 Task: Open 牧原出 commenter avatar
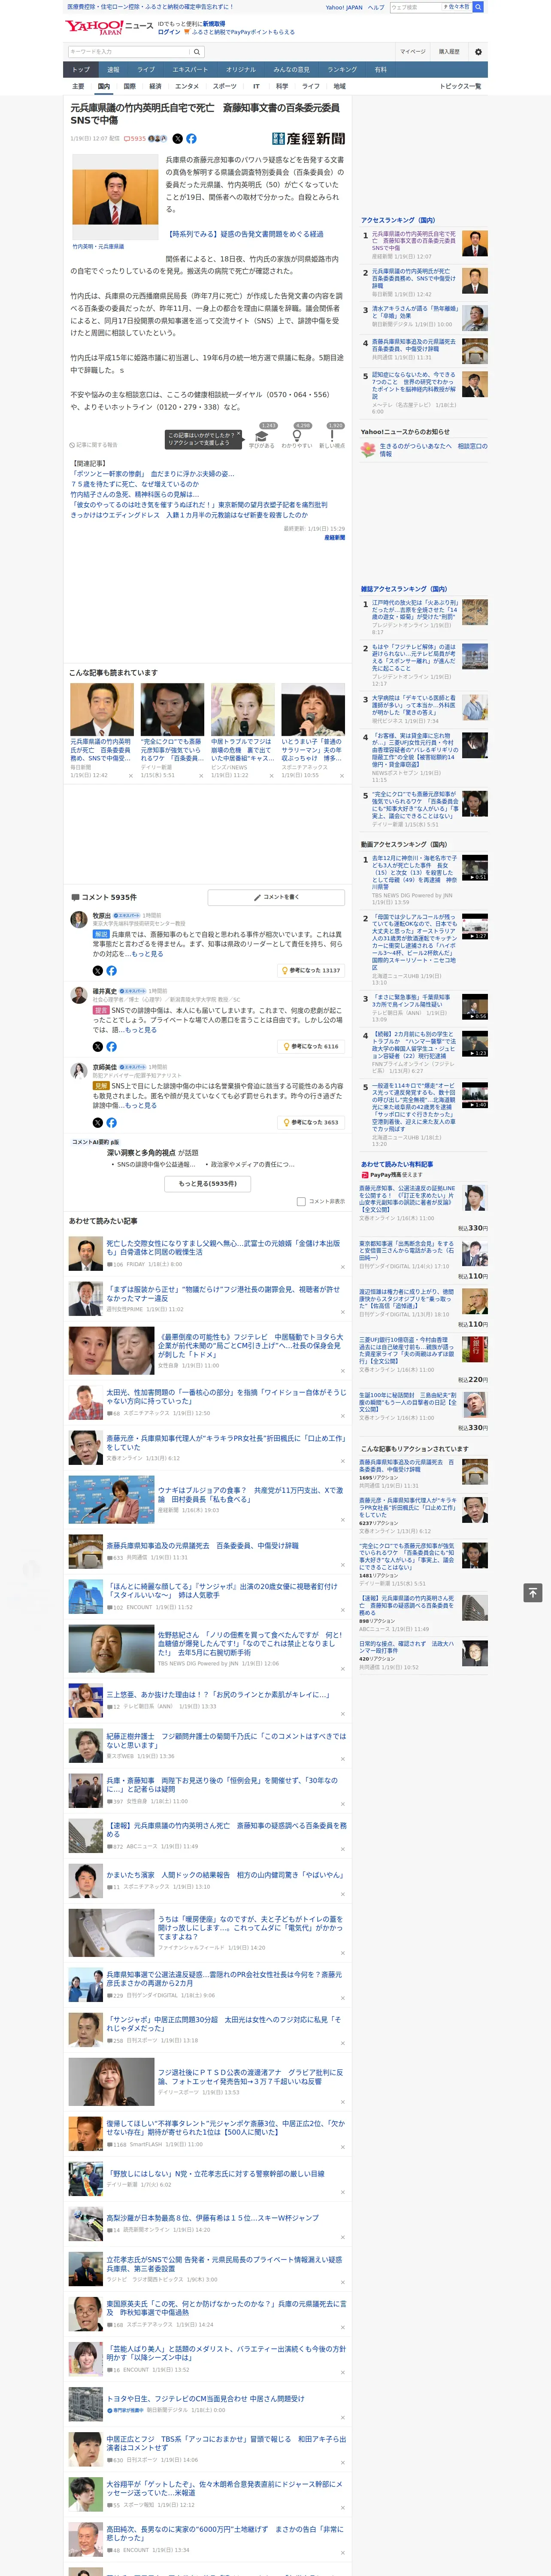pos(78,919)
